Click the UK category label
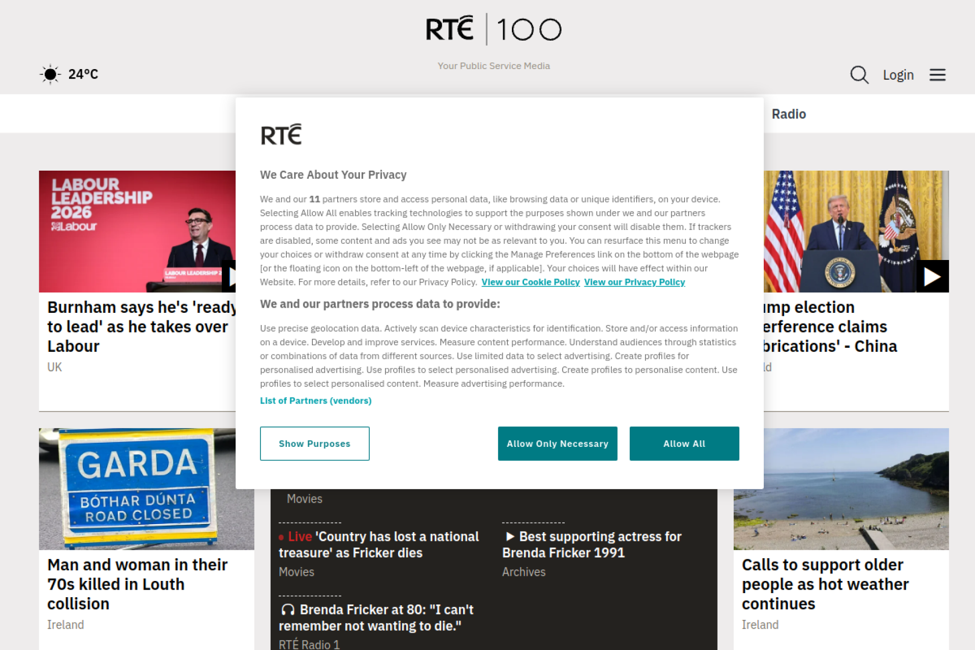 pyautogui.click(x=54, y=367)
